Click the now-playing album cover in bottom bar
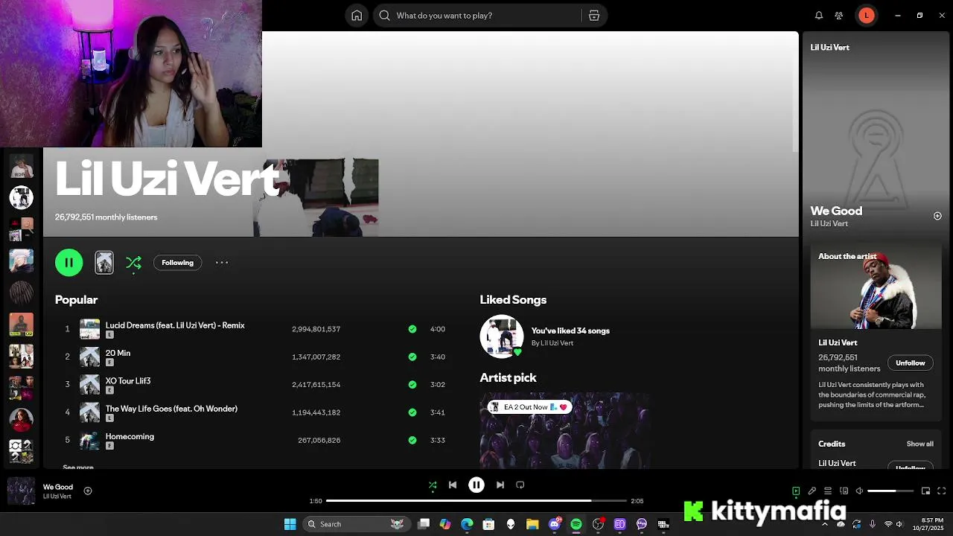Image resolution: width=953 pixels, height=536 pixels. pos(21,491)
